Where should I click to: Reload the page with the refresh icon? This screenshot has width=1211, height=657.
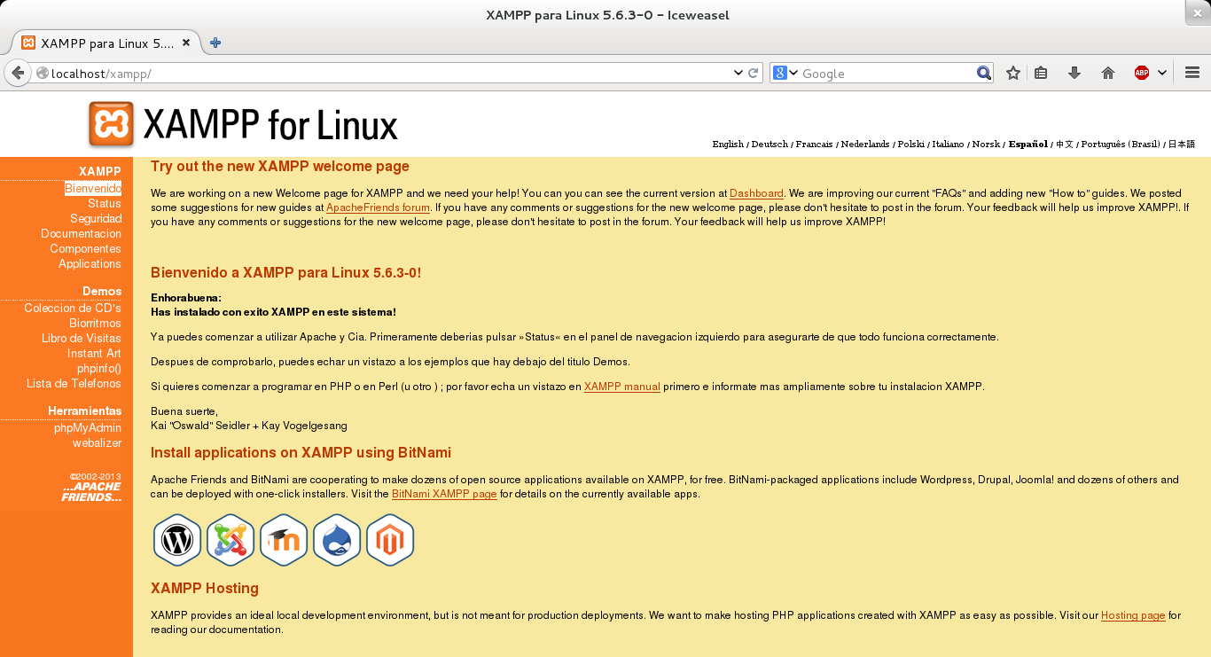754,73
